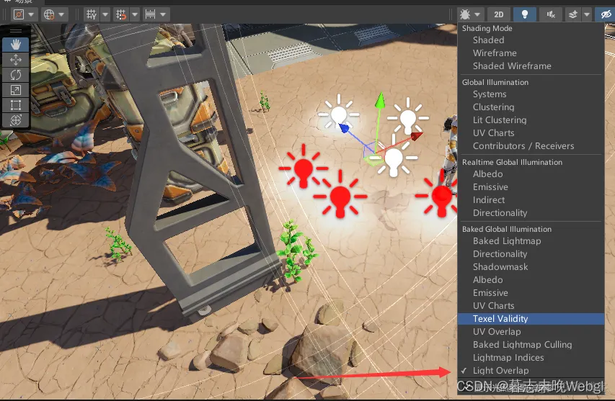Select Indirect draw mode
The image size is (615, 401).
click(531, 199)
